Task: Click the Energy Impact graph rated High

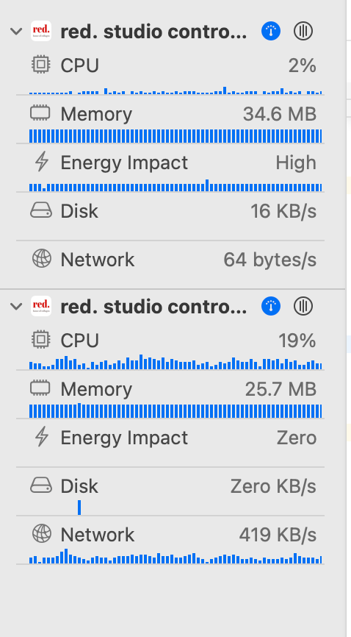Action: 175,185
